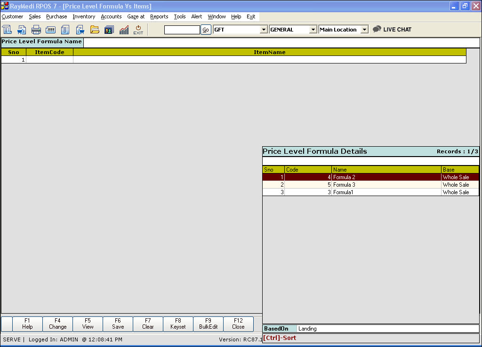Viewport: 482px width, 347px height.
Task: Click the F8 Keyset button
Action: click(x=178, y=324)
